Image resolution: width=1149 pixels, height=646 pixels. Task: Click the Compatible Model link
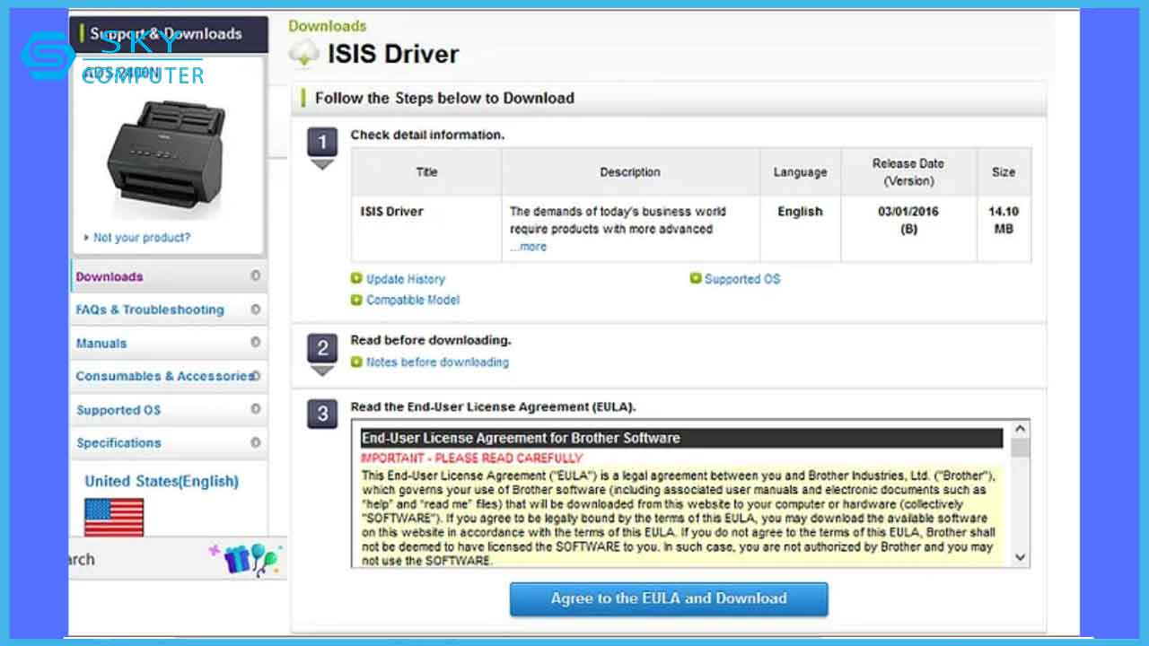pyautogui.click(x=413, y=300)
